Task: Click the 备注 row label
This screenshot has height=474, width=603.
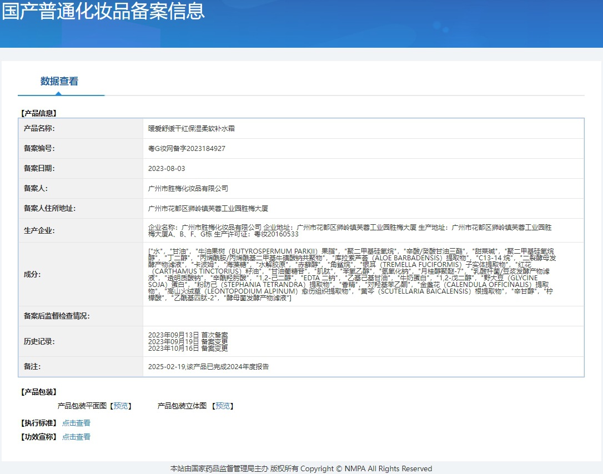Action: pyautogui.click(x=32, y=367)
